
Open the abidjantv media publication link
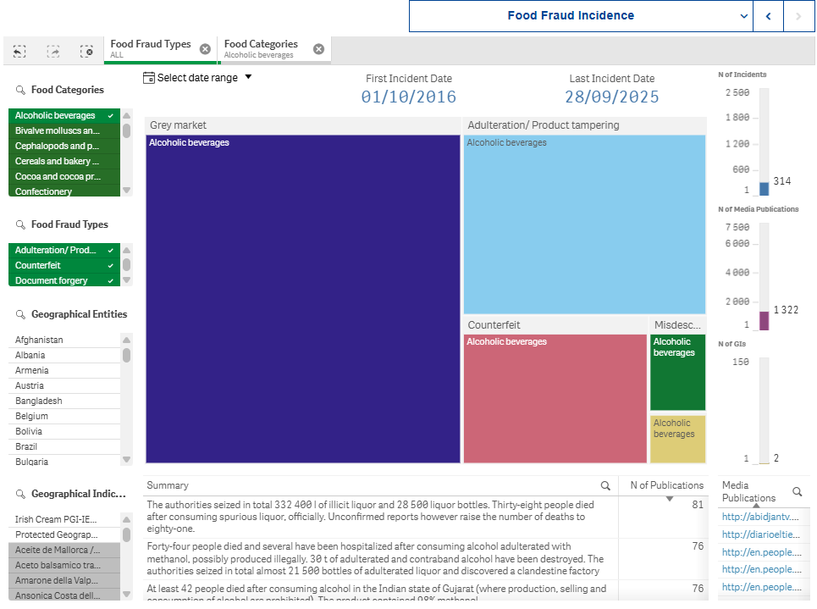click(759, 516)
